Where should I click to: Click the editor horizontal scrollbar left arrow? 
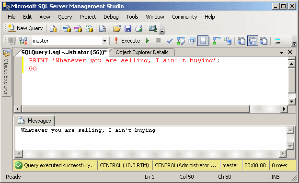click(17, 109)
